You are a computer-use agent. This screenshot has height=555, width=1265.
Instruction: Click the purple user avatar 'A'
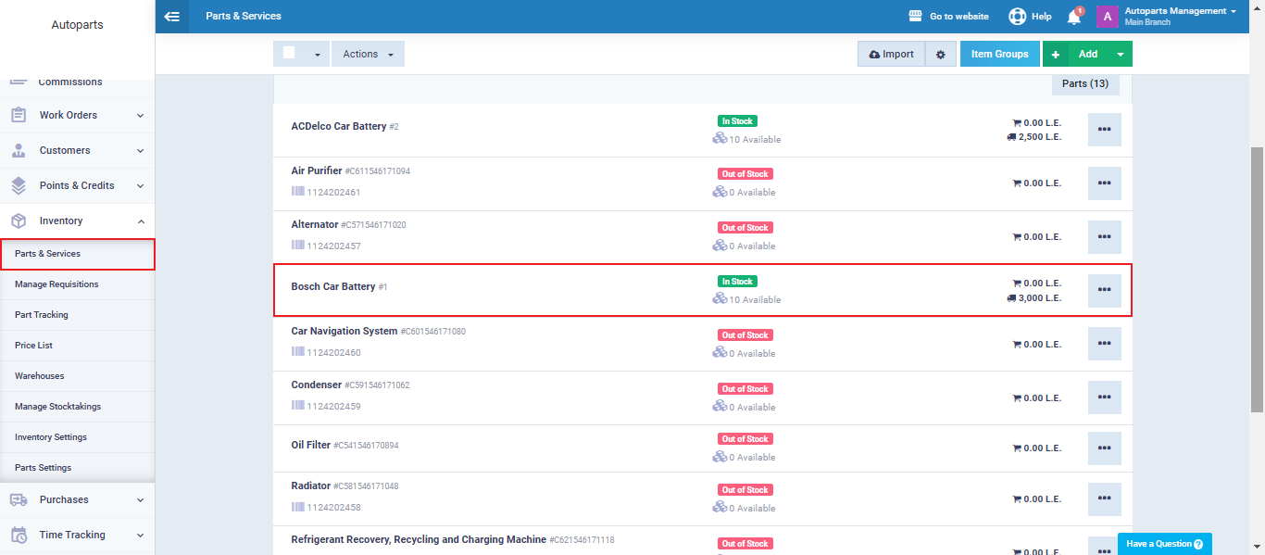[1108, 16]
